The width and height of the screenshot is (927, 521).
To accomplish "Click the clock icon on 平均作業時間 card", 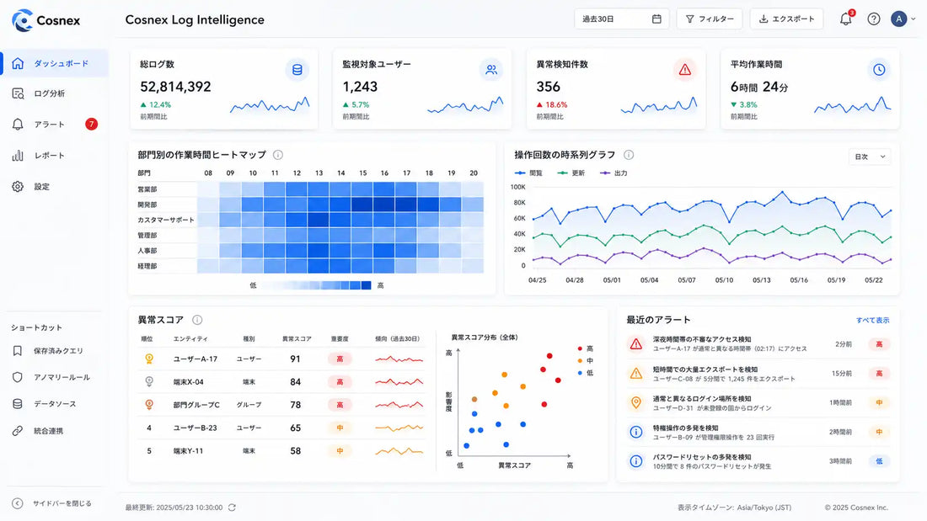I will click(x=879, y=70).
